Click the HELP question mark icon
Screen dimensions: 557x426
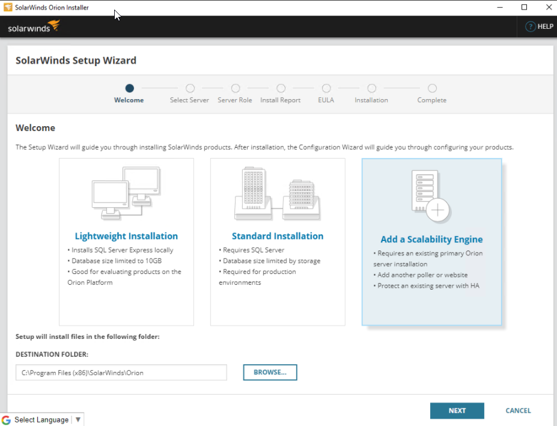(530, 26)
